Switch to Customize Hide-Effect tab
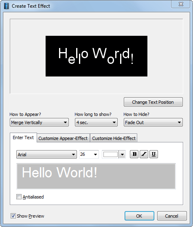 (x=114, y=138)
